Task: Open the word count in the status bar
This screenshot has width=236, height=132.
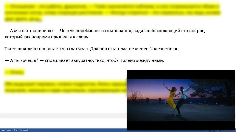Action: (x=6, y=131)
